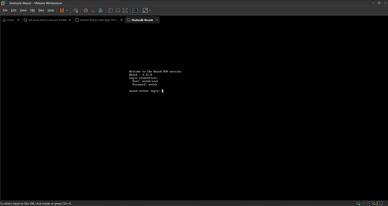The height and width of the screenshot is (206, 388).
Task: Click the hard disk status icon
Action: point(358,204)
